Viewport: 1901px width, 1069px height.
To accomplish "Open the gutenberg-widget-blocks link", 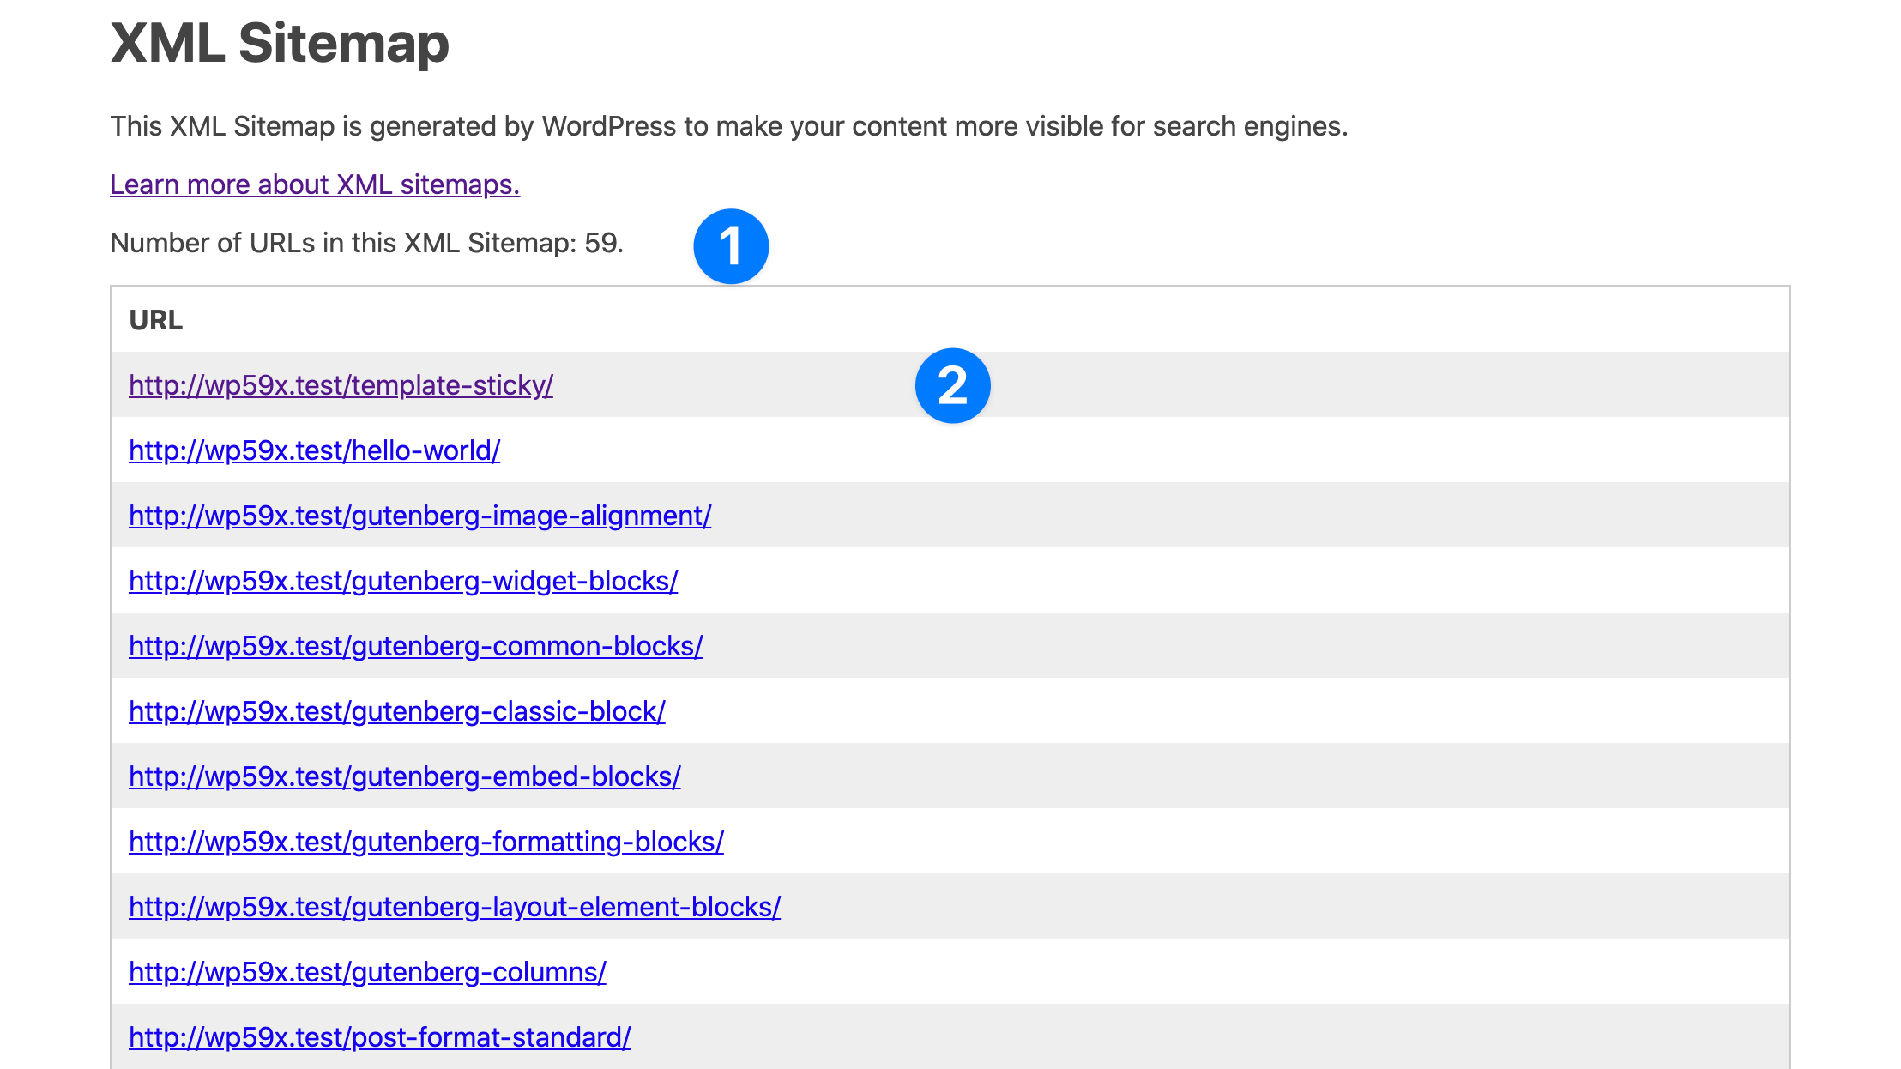I will pyautogui.click(x=403, y=581).
